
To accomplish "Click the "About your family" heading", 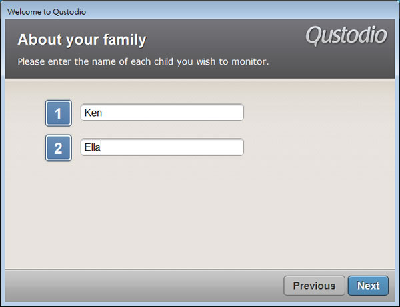I will click(82, 39).
